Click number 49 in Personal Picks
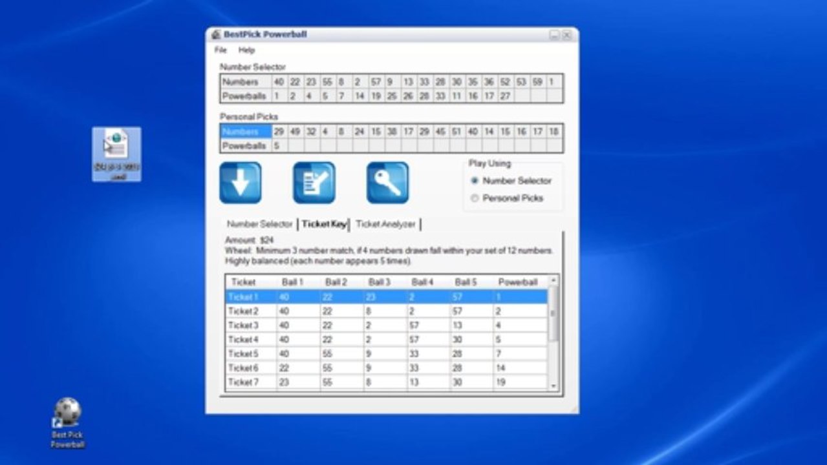 pos(295,132)
